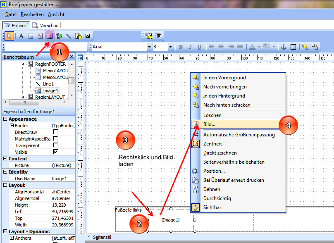Screen dimensions: 334x243
Task: Open the font size dropdown
Action: (x=170, y=47)
